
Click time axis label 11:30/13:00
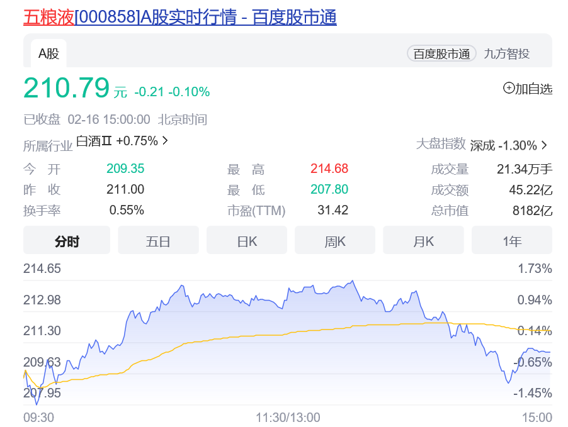pos(288,418)
